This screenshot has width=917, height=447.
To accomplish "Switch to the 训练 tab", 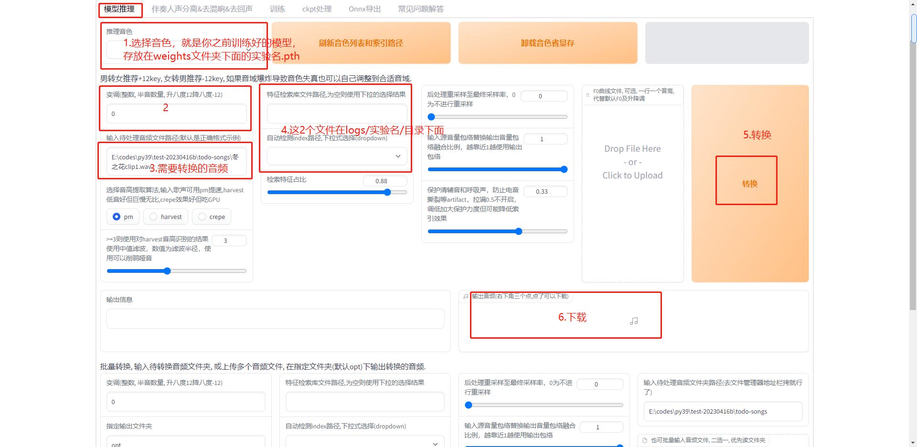I will (277, 9).
